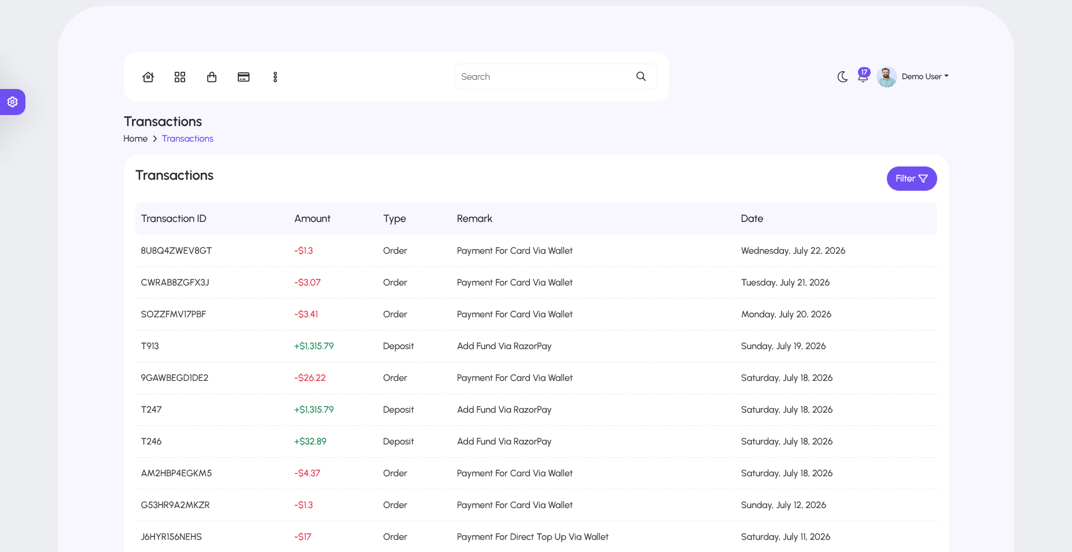
Task: Select transaction ID AM2HBP4EGKM5
Action: pyautogui.click(x=176, y=473)
